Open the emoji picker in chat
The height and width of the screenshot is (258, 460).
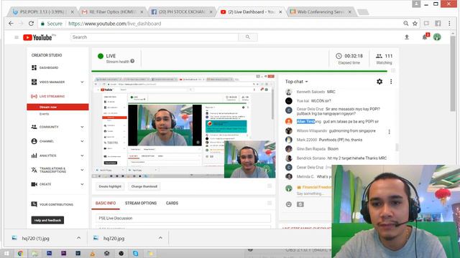click(289, 204)
